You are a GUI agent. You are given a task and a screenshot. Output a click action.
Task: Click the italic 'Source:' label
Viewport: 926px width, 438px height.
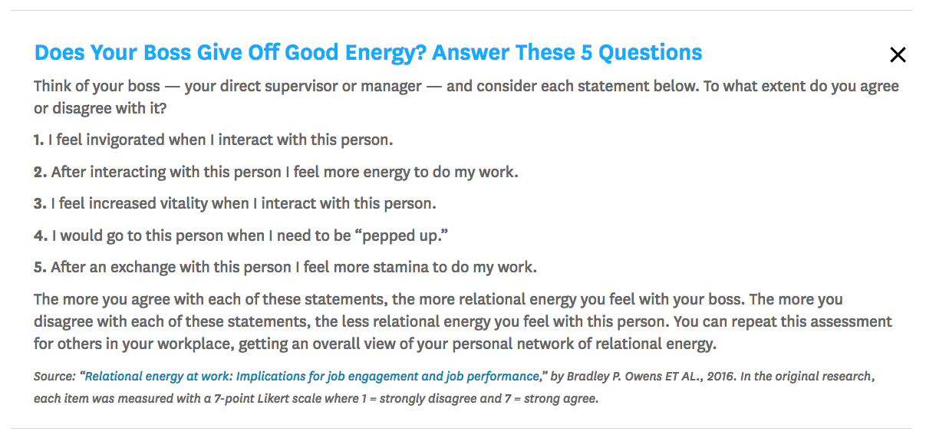click(x=56, y=377)
